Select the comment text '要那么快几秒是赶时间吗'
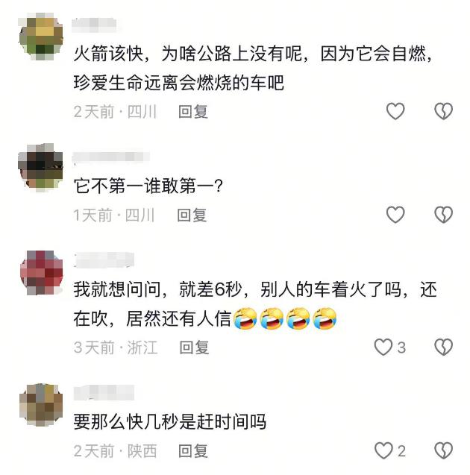Image resolution: width=470 pixels, height=475 pixels. point(170,422)
